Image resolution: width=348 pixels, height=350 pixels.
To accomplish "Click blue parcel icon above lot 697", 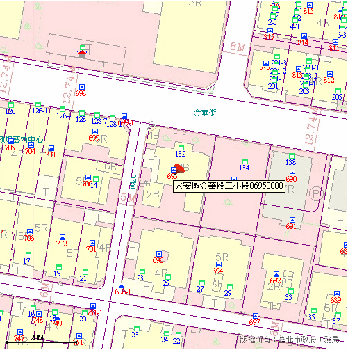I will [256, 316].
